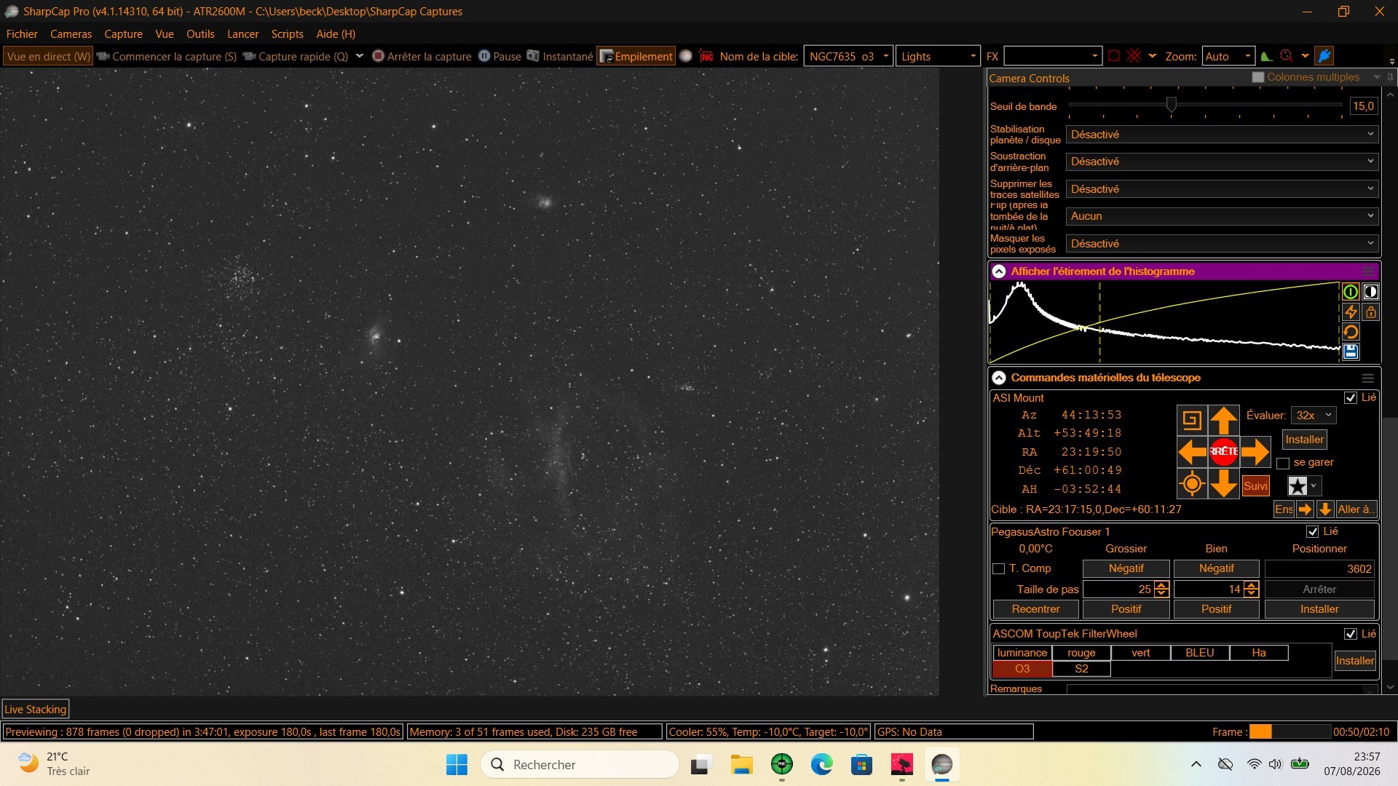1398x786 pixels.
Task: Toggle the padlock icon beside the histogram
Action: 1371,312
